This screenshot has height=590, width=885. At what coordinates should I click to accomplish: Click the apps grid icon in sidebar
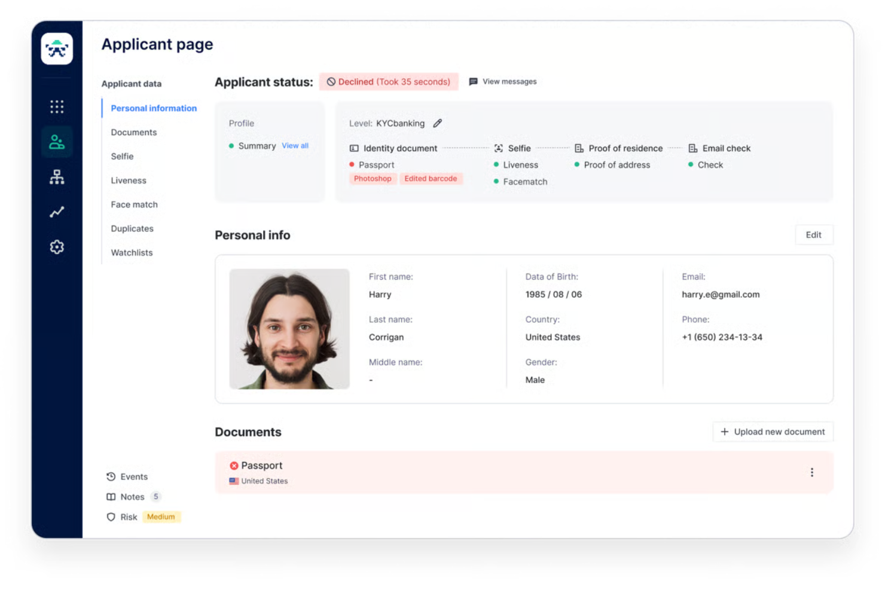pos(57,106)
